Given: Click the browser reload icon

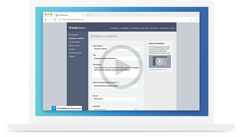Looking at the screenshot, I should click(x=55, y=19).
